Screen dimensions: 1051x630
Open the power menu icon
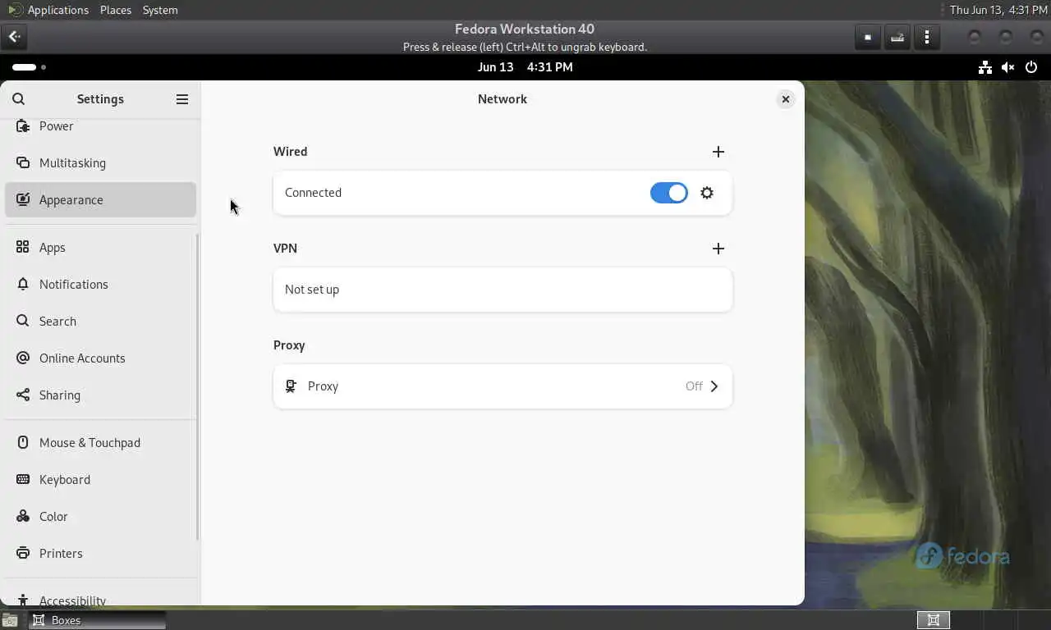pyautogui.click(x=1032, y=67)
